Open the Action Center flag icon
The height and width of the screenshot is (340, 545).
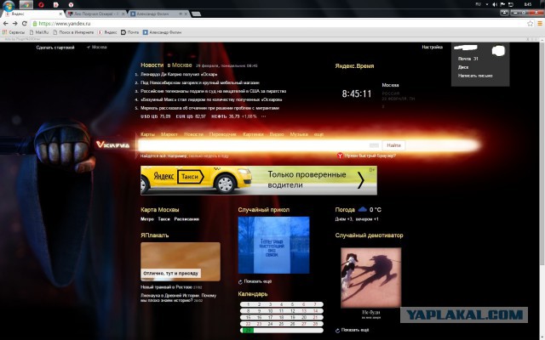click(503, 4)
